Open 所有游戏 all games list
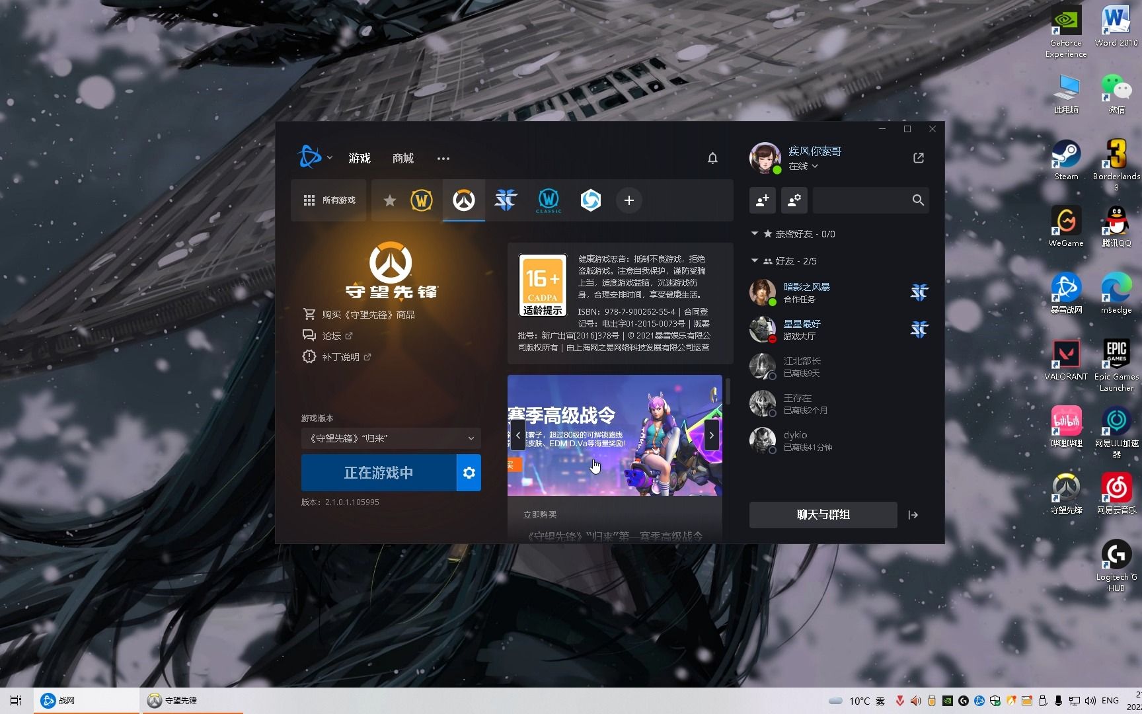Screen dimensions: 1142x714 click(x=328, y=200)
